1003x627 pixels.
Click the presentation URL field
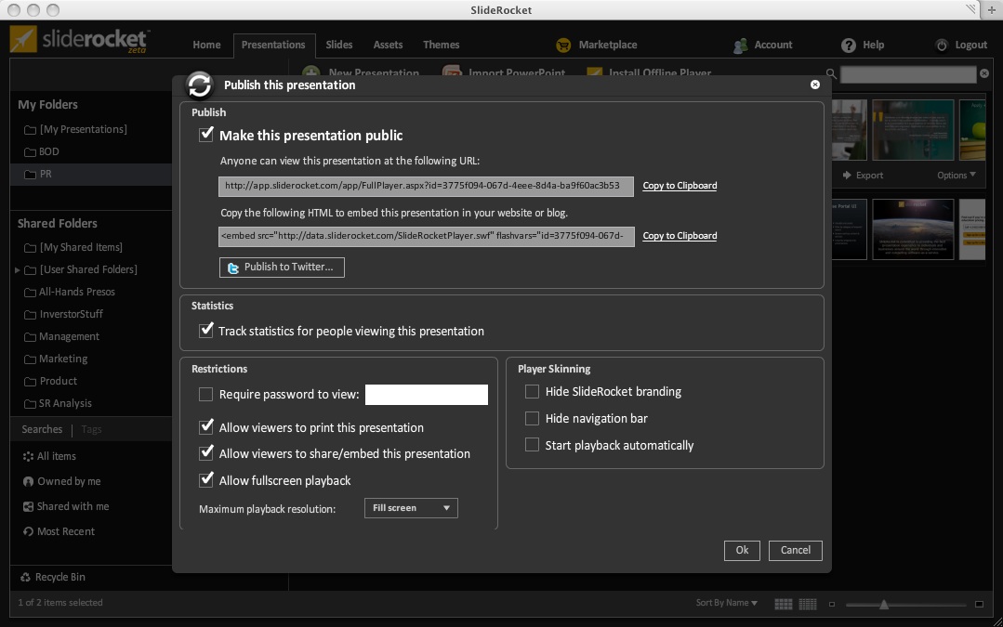[426, 186]
